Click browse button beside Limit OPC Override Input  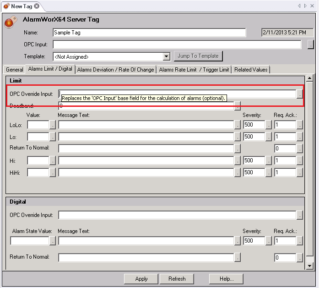pyautogui.click(x=300, y=94)
